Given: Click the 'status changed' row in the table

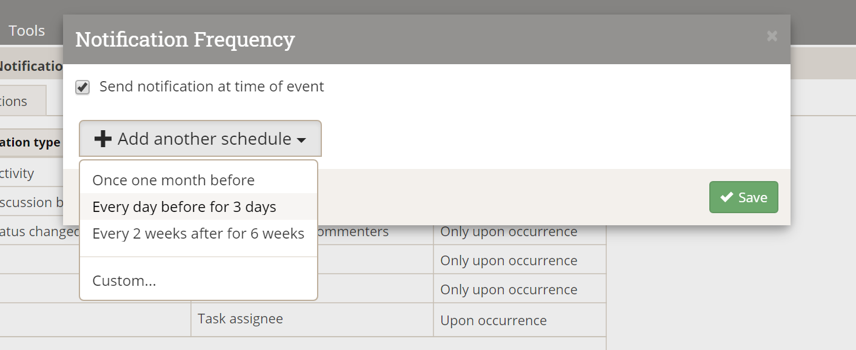Looking at the screenshot, I should pyautogui.click(x=39, y=232).
